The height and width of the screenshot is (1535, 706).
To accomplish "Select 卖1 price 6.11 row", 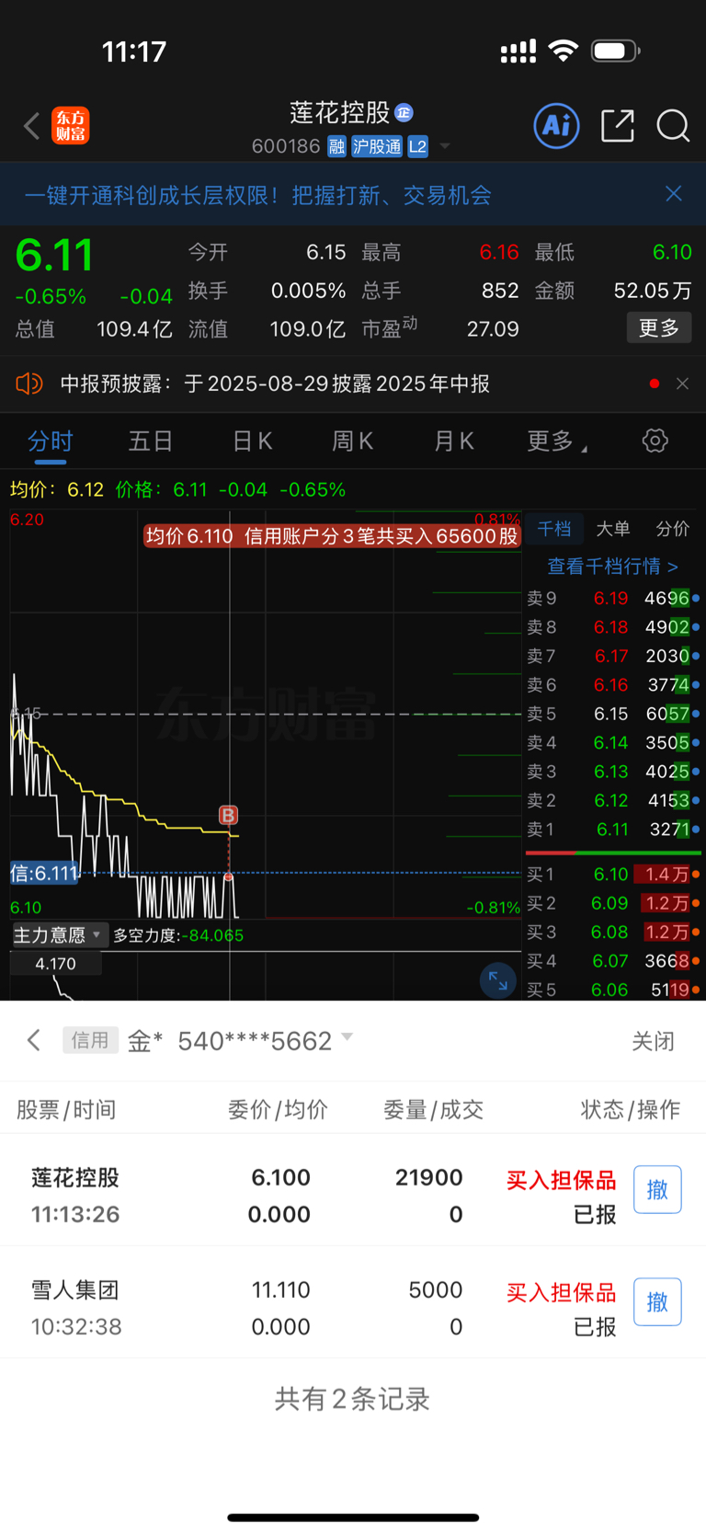I will [x=613, y=830].
